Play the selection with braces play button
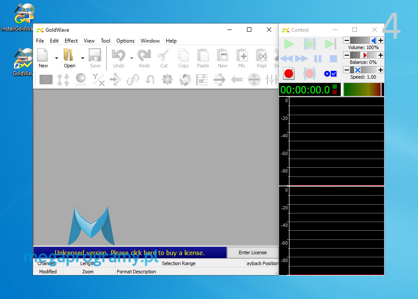 [309, 44]
